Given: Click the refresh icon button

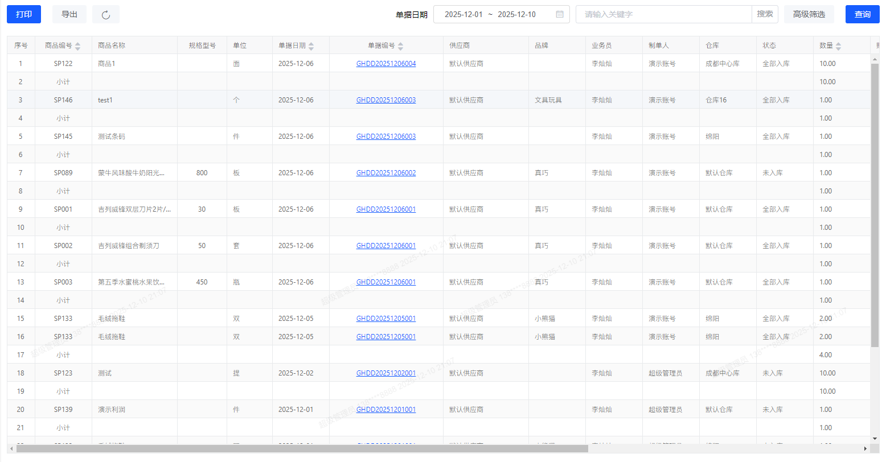Looking at the screenshot, I should (105, 15).
